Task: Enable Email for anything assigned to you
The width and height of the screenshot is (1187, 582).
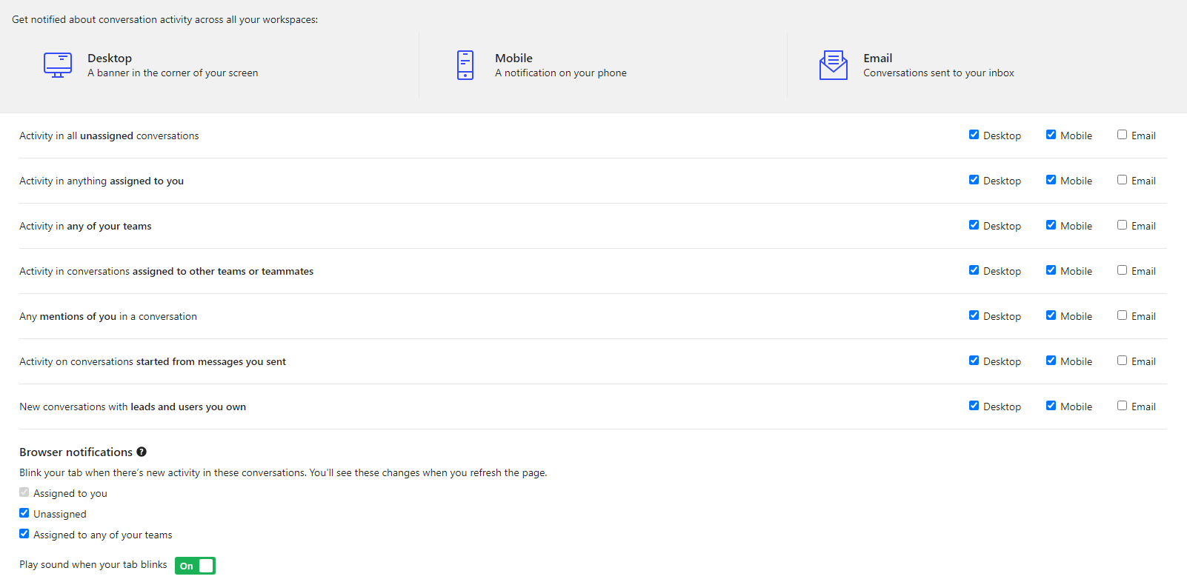Action: coord(1122,180)
